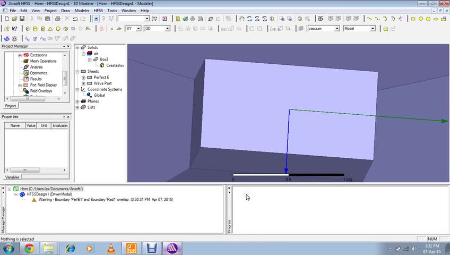Toggle the select object mode button
The height and width of the screenshot is (255, 450).
[96, 19]
